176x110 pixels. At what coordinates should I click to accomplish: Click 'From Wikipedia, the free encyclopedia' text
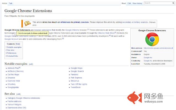[20, 16]
